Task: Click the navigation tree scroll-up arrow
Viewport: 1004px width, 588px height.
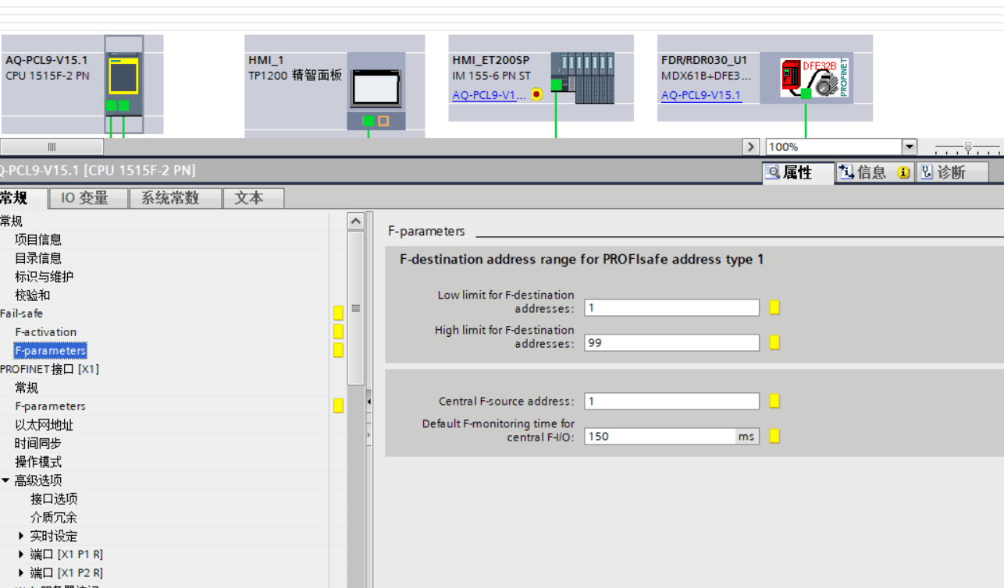Action: point(355,221)
